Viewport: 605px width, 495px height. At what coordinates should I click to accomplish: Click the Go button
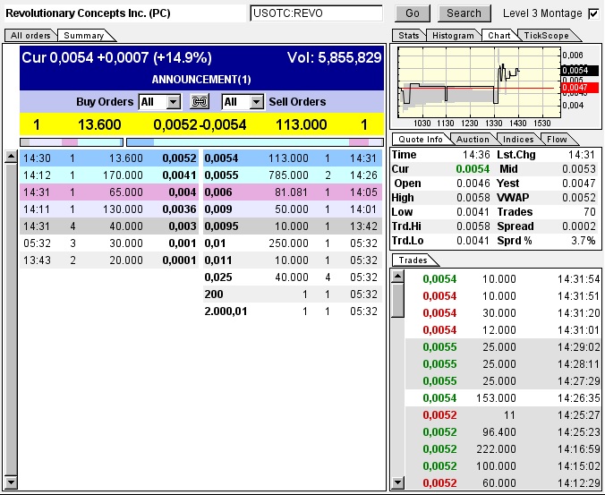click(413, 13)
